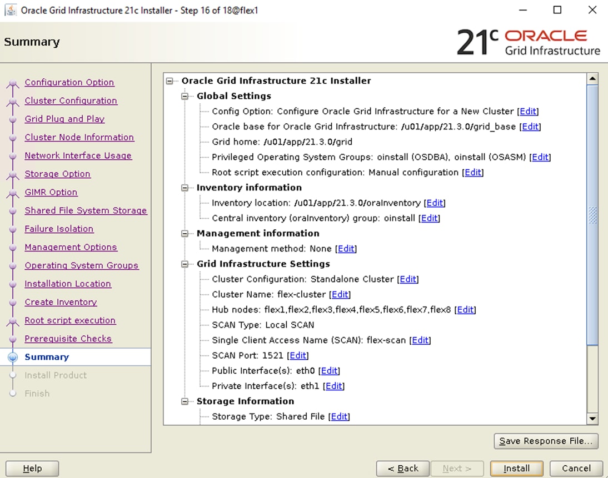Select the current Summary step
This screenshot has width=608, height=478.
pyautogui.click(x=47, y=357)
